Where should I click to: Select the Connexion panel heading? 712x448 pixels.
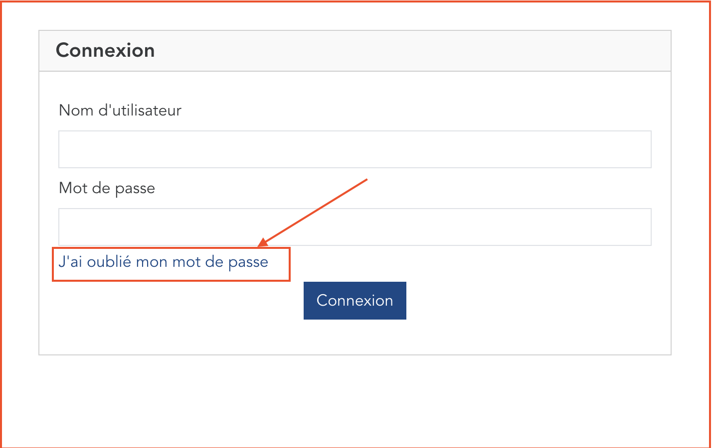click(x=105, y=51)
